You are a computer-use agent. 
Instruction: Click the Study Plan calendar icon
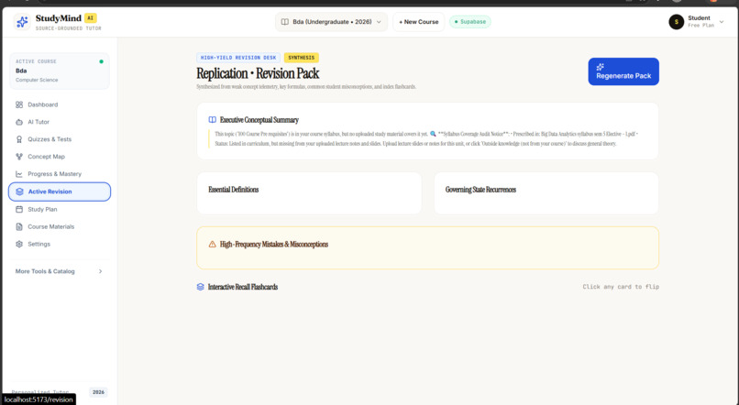point(19,209)
